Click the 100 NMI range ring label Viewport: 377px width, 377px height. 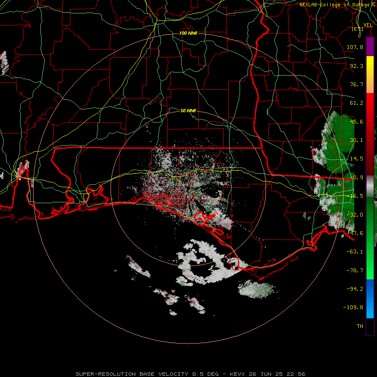point(188,33)
